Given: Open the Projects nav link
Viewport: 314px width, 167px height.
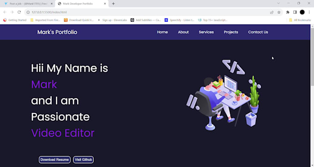Looking at the screenshot, I should point(231,32).
